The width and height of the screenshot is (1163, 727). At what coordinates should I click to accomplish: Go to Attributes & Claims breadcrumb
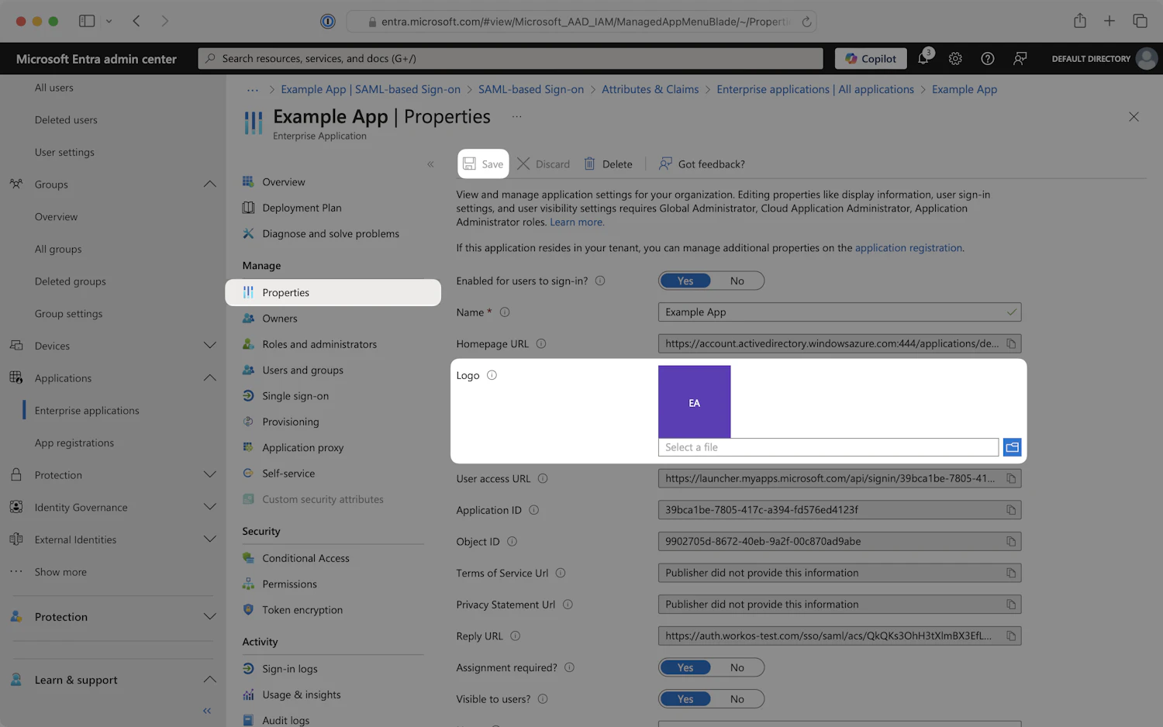650,90
